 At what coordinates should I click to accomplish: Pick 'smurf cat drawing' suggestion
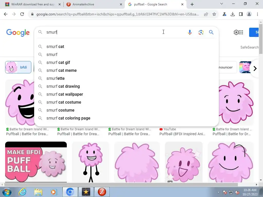pos(126,86)
